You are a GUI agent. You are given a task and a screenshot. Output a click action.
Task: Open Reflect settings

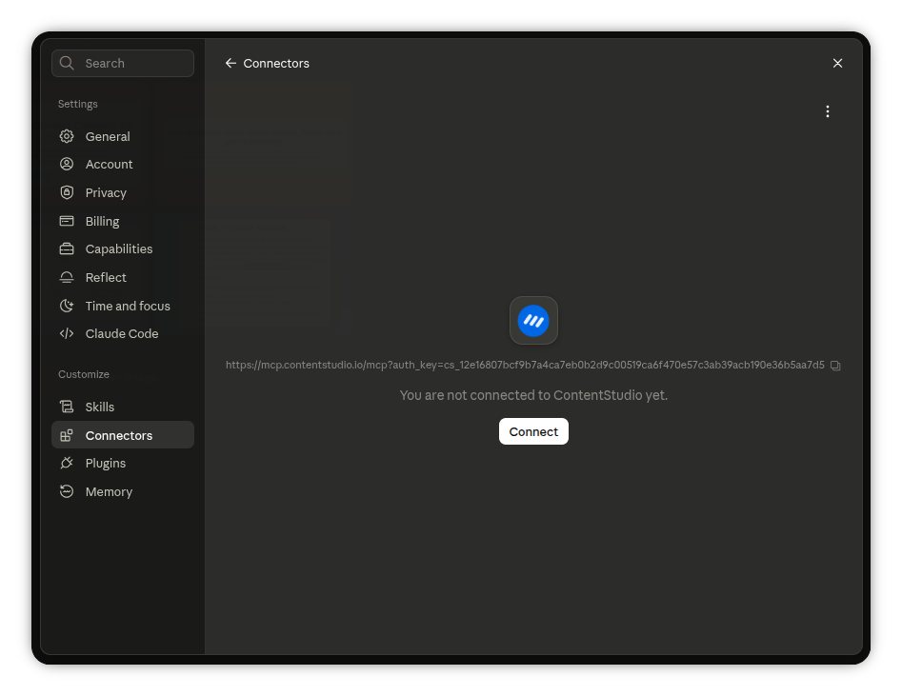click(123, 277)
